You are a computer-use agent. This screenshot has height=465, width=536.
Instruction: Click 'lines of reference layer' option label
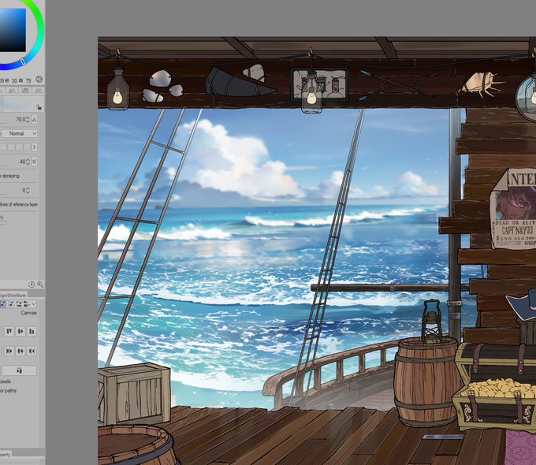(x=19, y=204)
